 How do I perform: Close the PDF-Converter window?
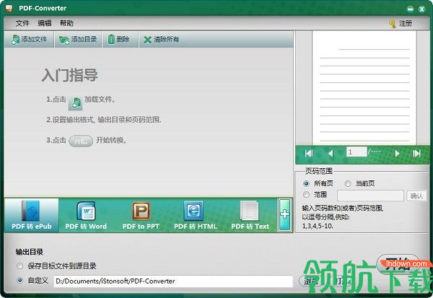[x=421, y=9]
